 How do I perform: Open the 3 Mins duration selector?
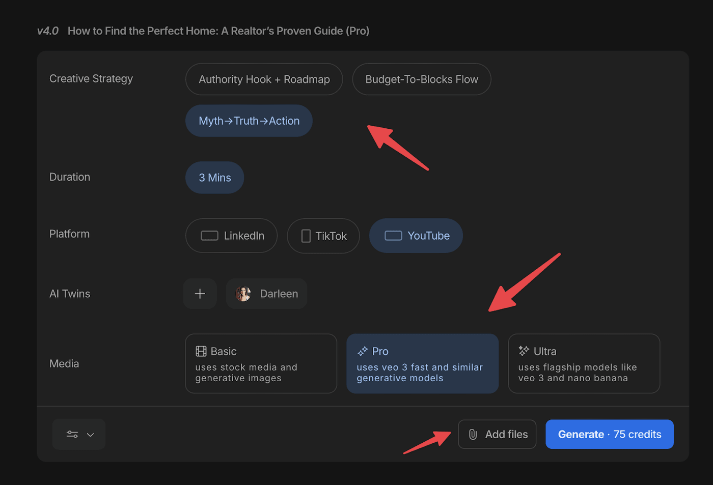pos(214,178)
